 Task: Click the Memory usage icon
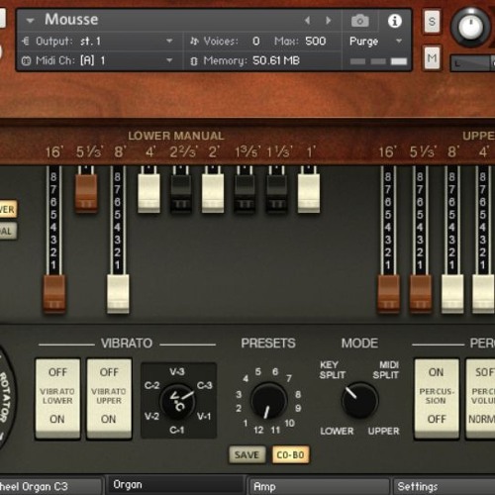(x=194, y=61)
